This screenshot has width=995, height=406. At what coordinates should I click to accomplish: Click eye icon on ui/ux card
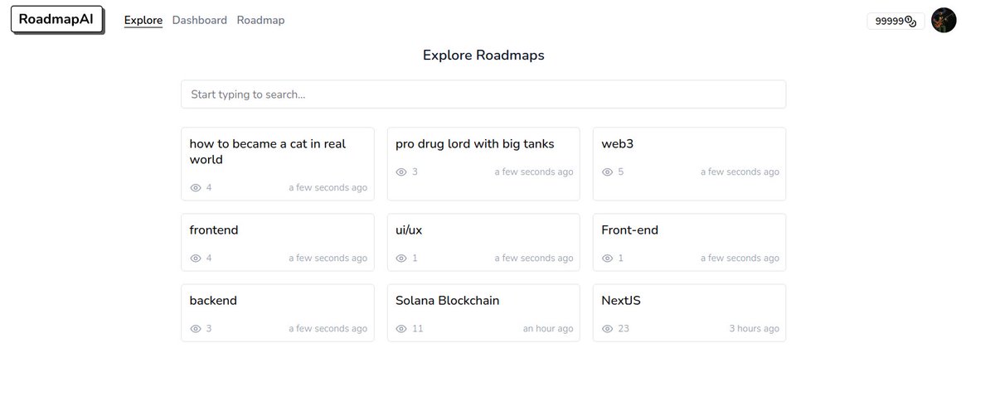tap(401, 258)
